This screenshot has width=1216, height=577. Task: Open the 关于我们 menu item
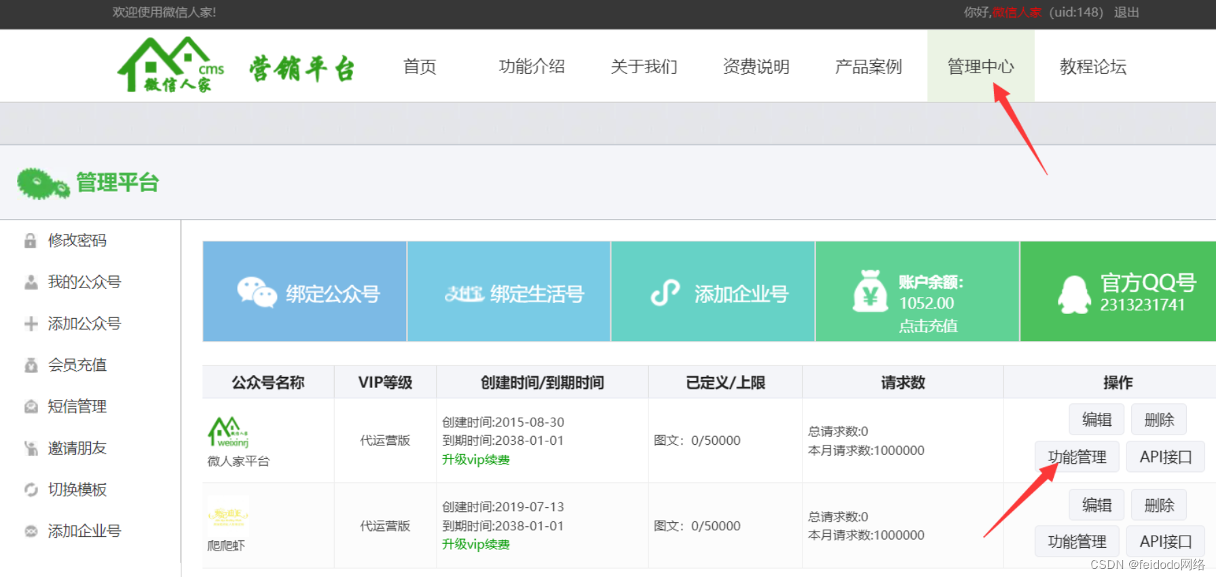[644, 66]
